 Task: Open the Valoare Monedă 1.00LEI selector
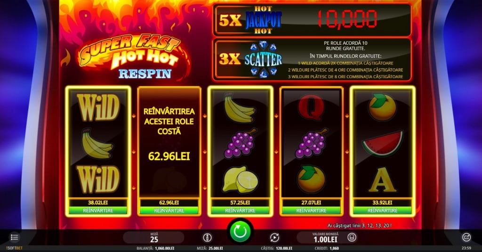click(326, 237)
